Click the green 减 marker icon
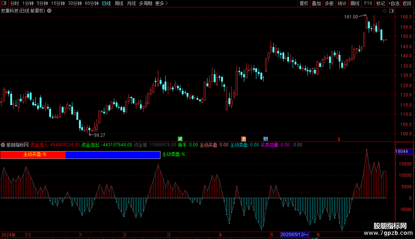415x239 pixels. pyautogui.click(x=180, y=139)
